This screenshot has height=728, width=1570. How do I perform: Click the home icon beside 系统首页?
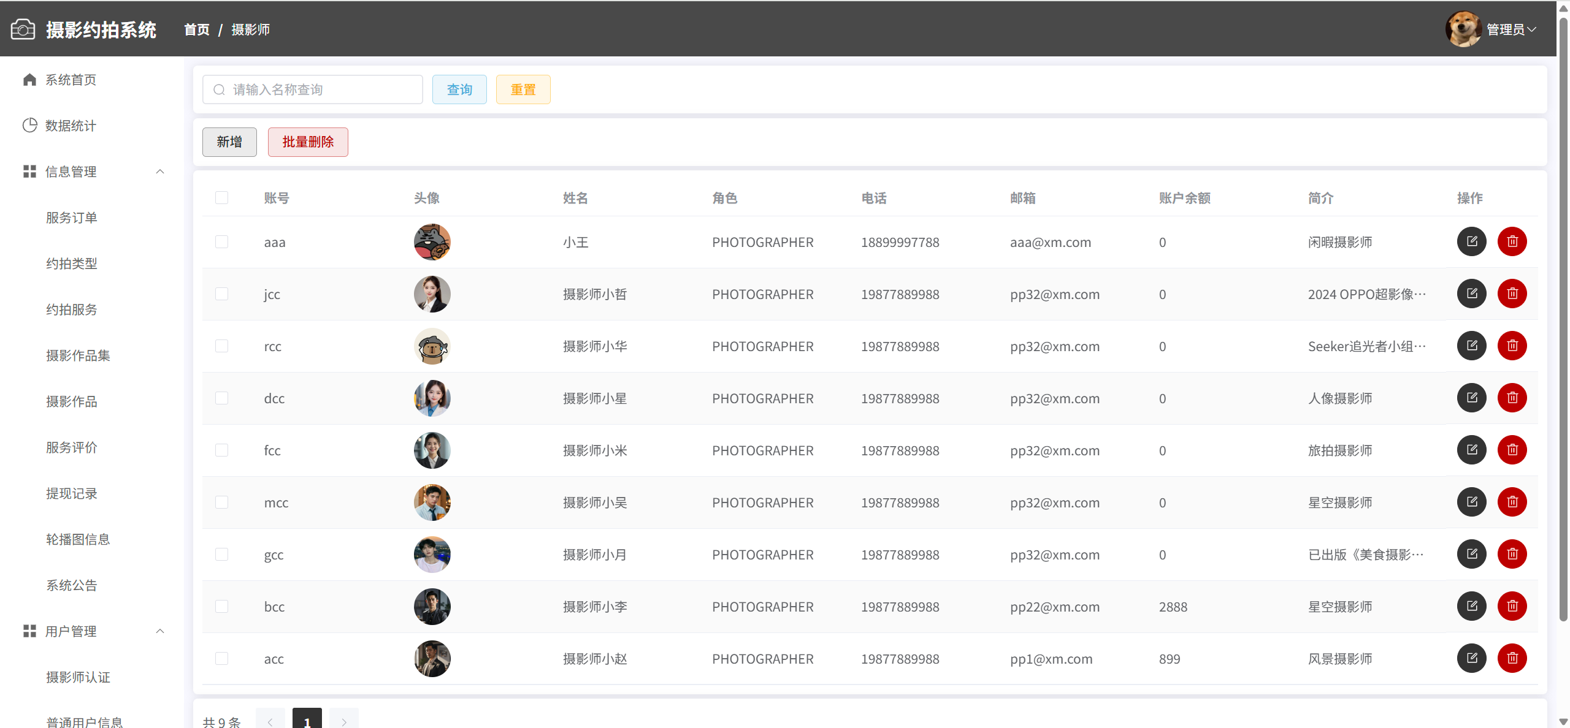29,80
